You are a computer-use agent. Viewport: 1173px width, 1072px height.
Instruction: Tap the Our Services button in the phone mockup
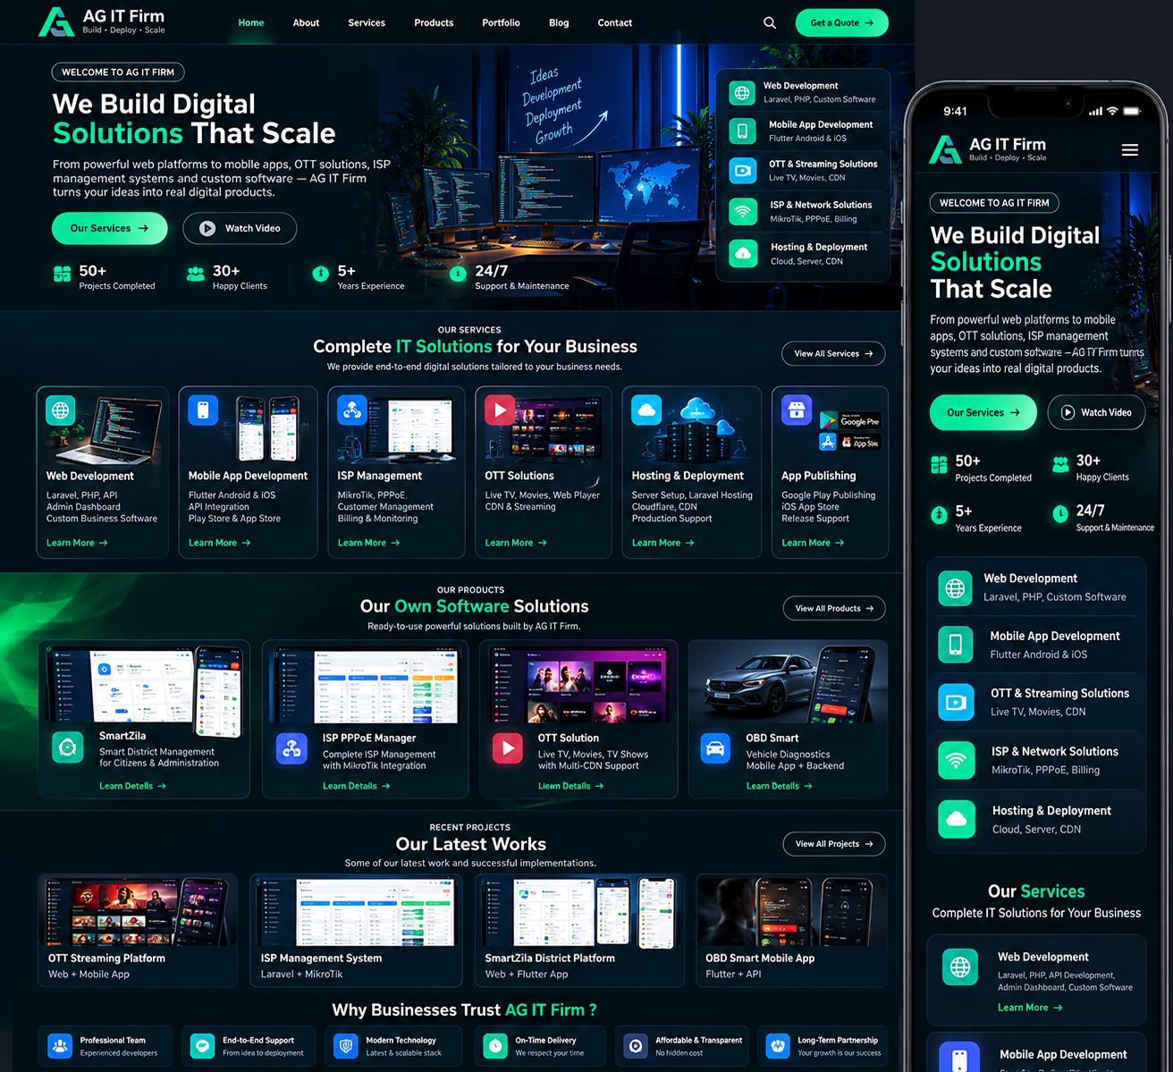(x=983, y=412)
